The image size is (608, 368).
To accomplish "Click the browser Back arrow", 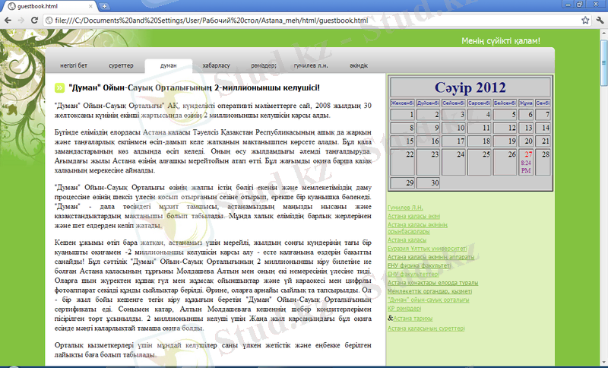I will (x=8, y=21).
